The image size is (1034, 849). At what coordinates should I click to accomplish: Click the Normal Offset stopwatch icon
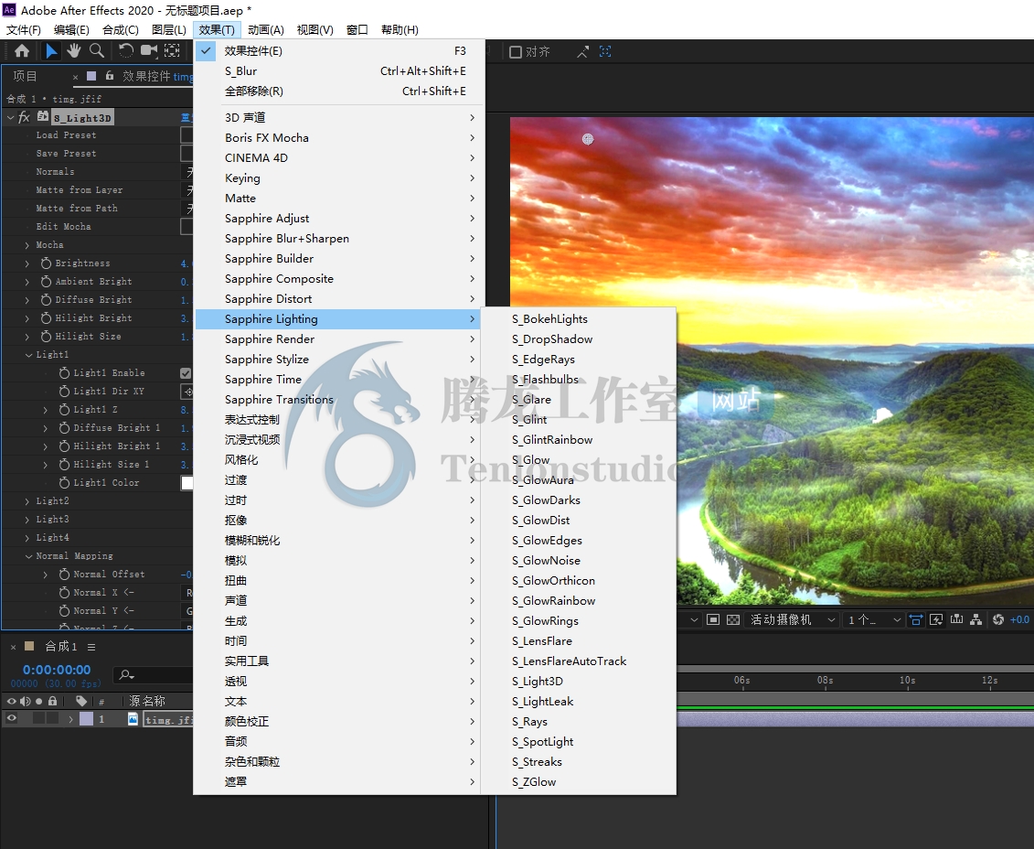coord(64,575)
